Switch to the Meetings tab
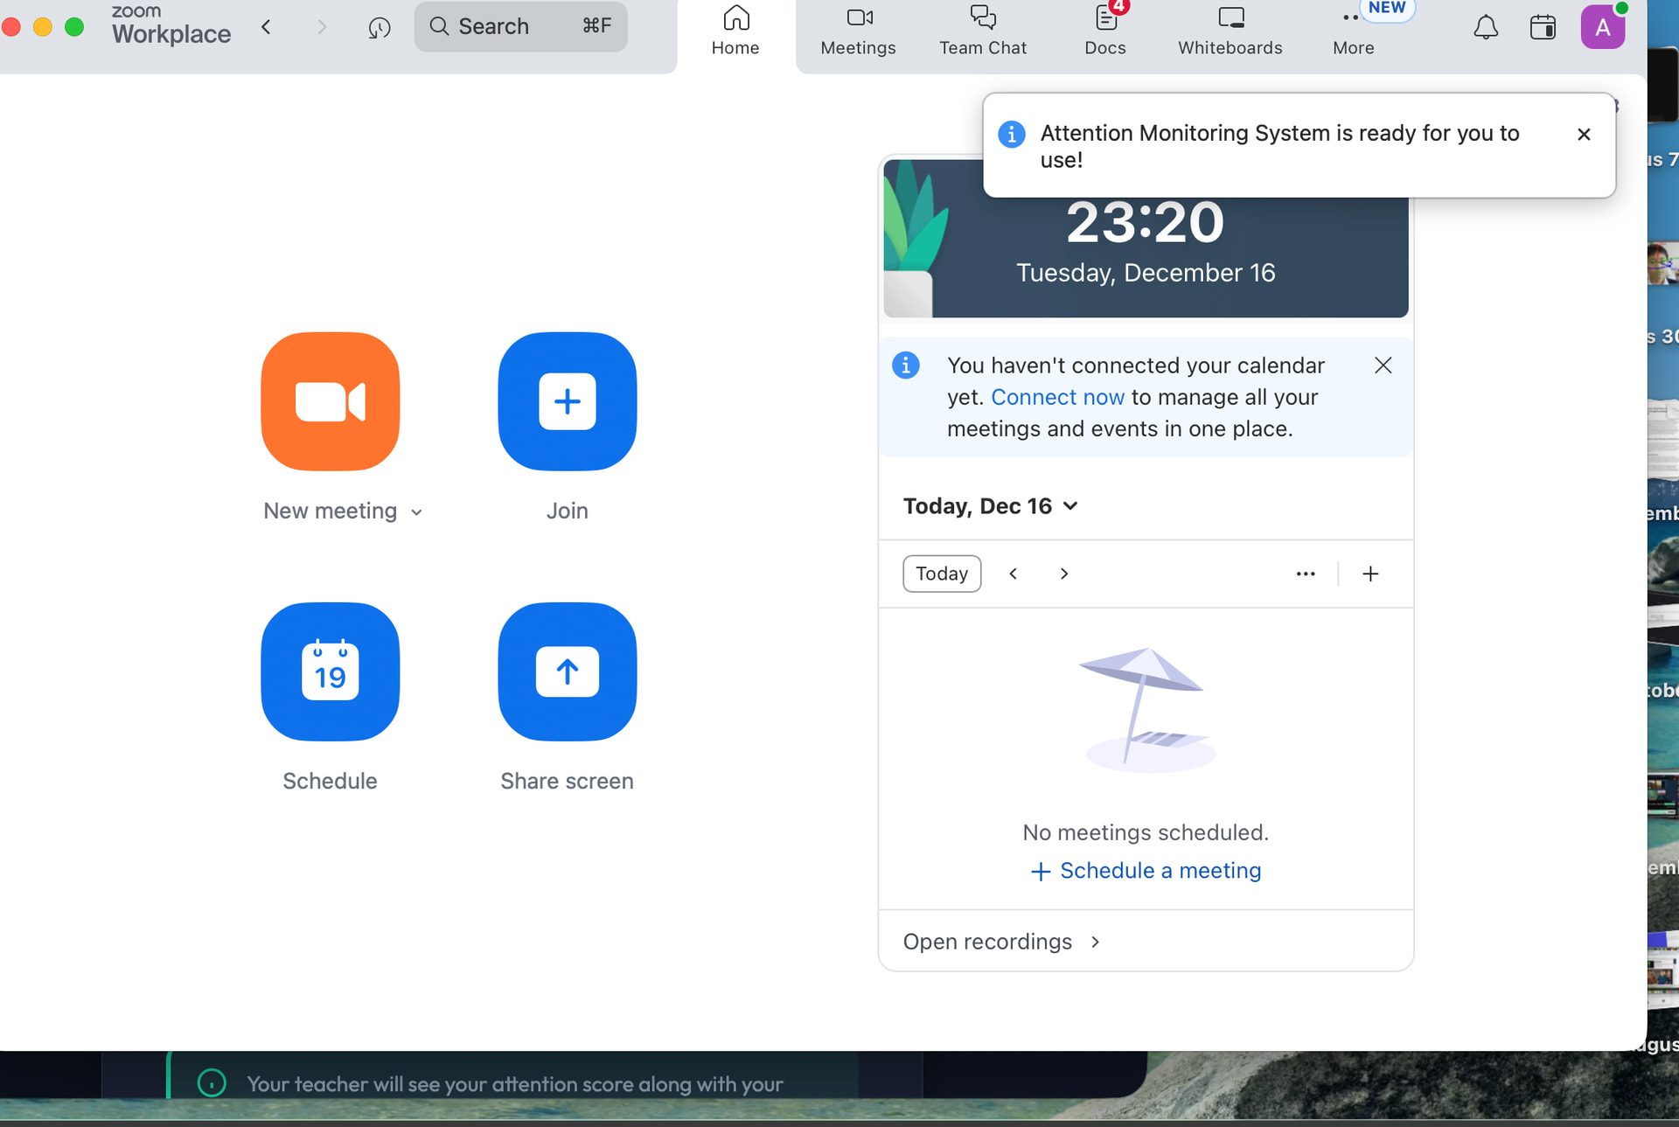 pos(858,31)
